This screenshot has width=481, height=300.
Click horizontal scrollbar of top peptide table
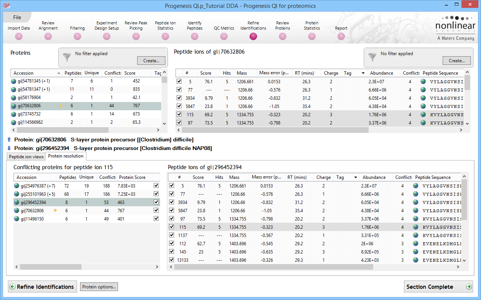click(x=275, y=130)
